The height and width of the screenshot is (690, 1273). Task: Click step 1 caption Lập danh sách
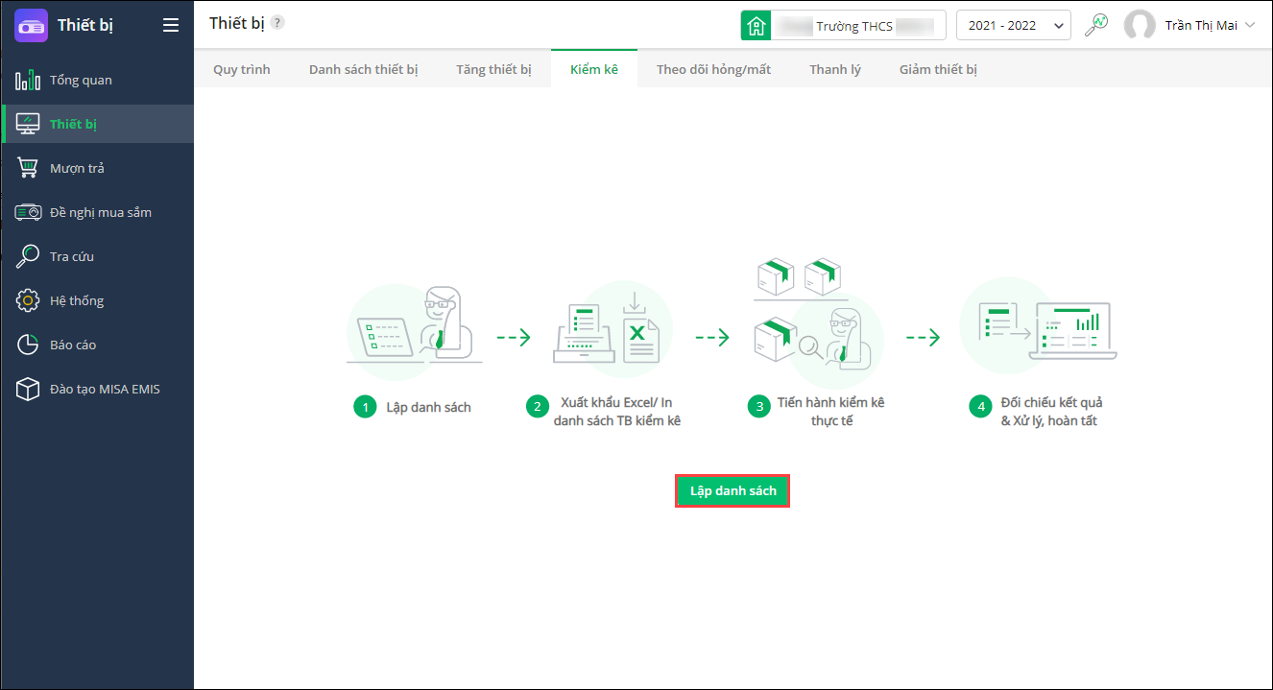click(429, 407)
